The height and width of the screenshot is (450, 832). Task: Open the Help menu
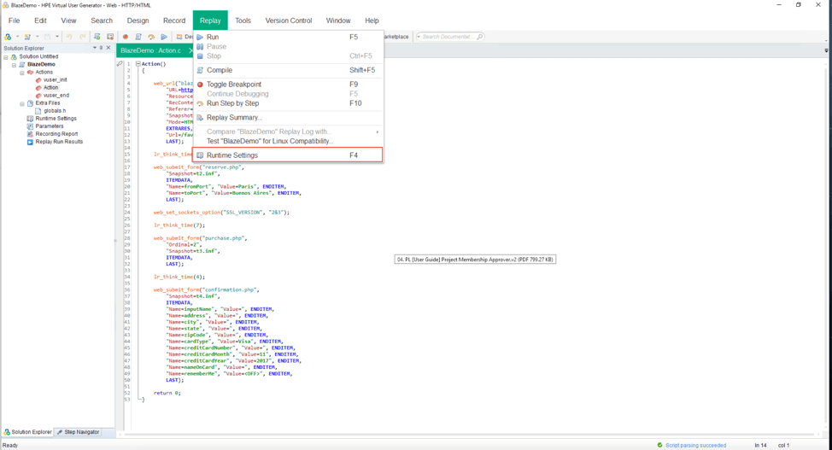coord(372,20)
